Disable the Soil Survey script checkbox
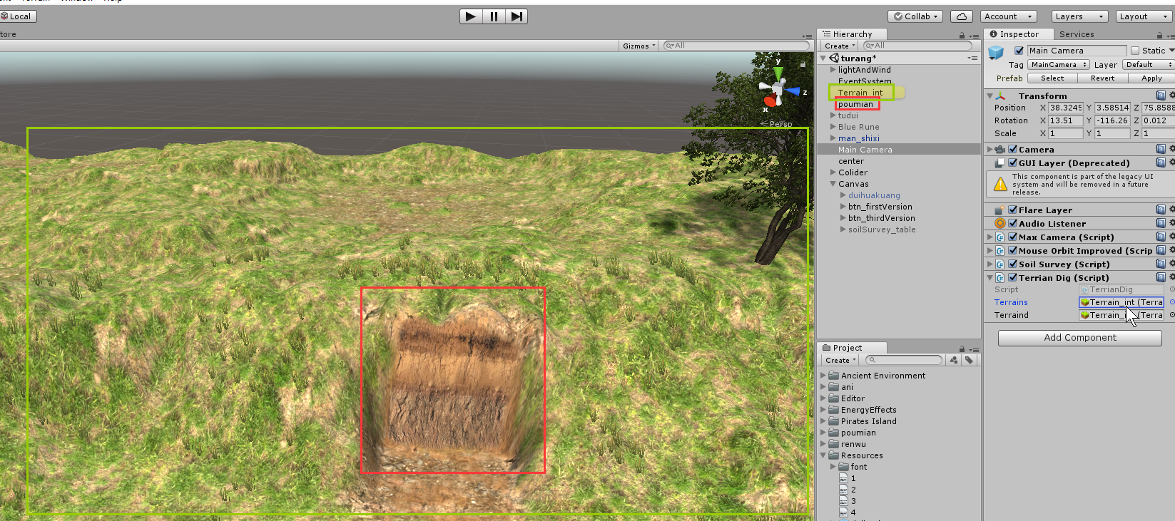1175x521 pixels. pos(1012,264)
